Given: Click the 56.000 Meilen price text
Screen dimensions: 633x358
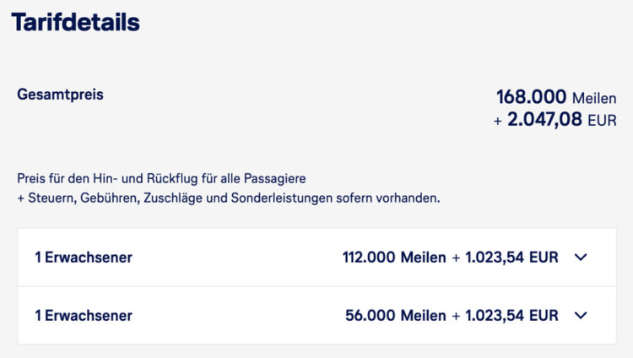Looking at the screenshot, I should pyautogui.click(x=396, y=316).
